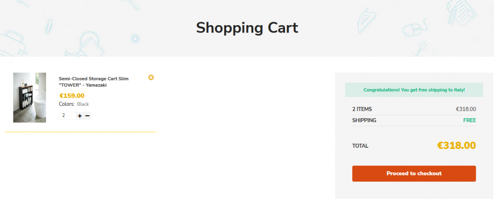Open the storage cart product thumbnail

30,98
